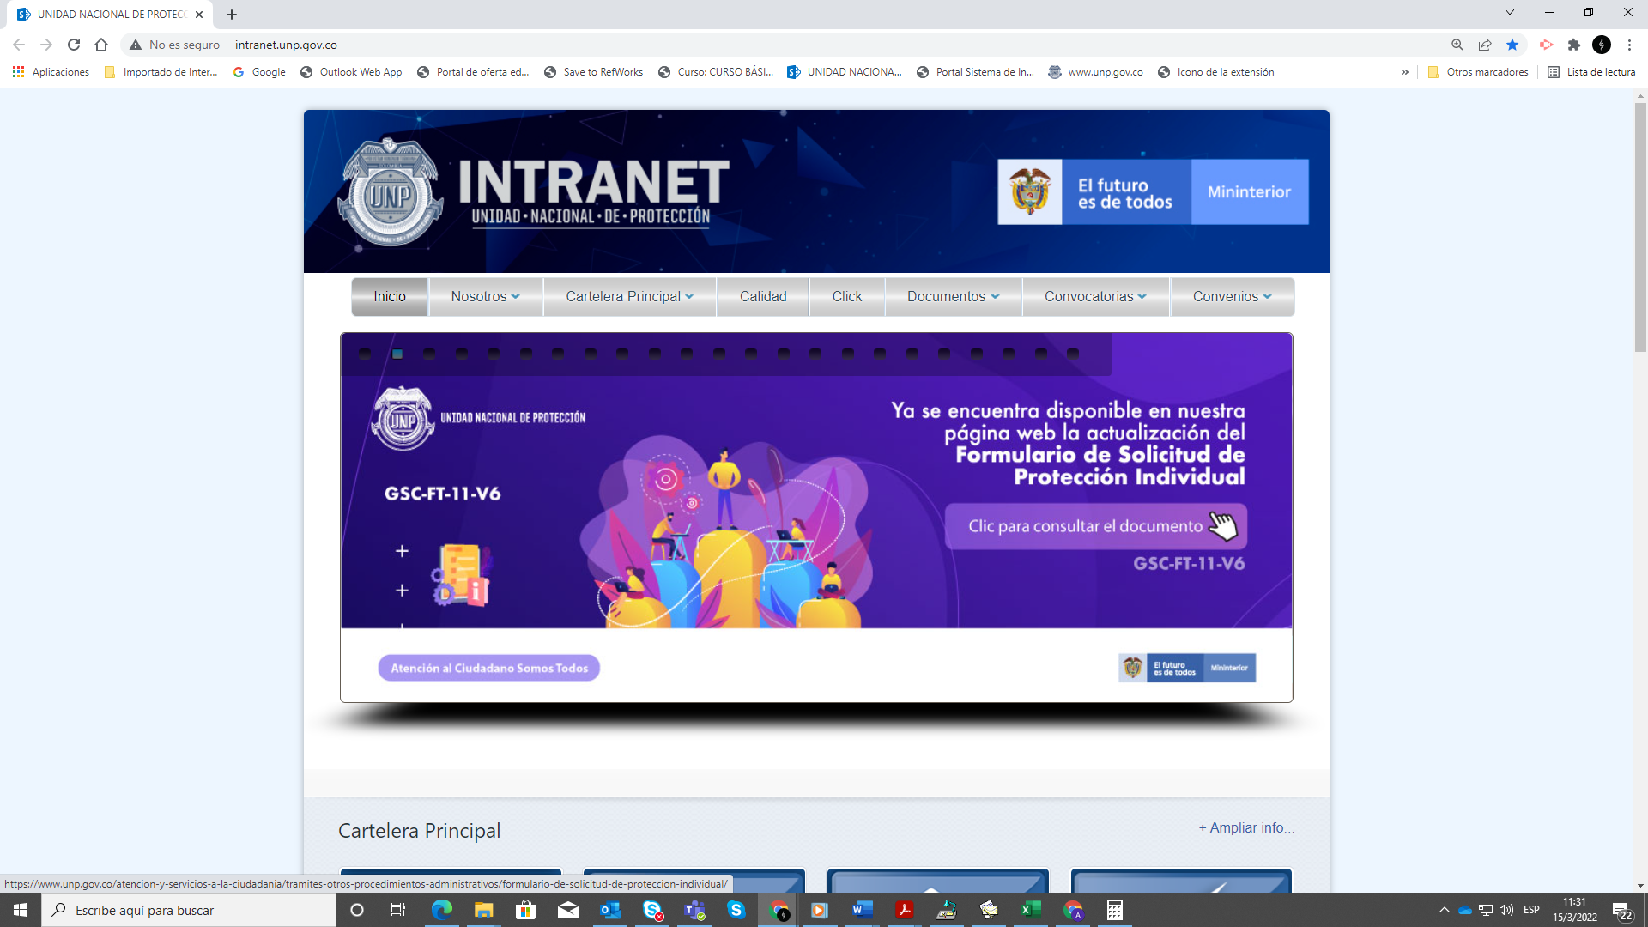
Task: Open the '+ Ampliar info...' link
Action: pyautogui.click(x=1246, y=827)
